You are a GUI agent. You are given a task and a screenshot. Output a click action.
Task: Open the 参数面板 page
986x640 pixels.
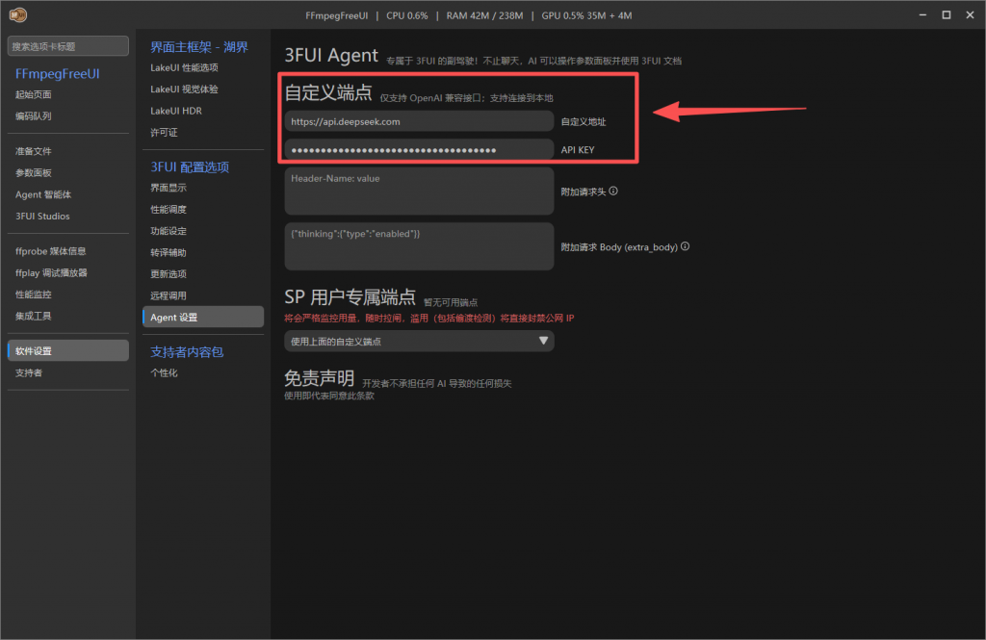pos(34,172)
